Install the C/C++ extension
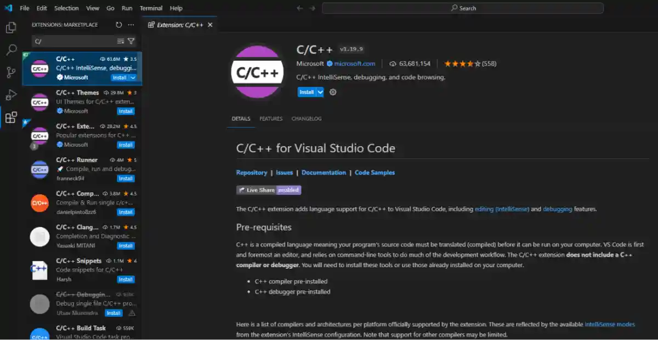 (307, 92)
